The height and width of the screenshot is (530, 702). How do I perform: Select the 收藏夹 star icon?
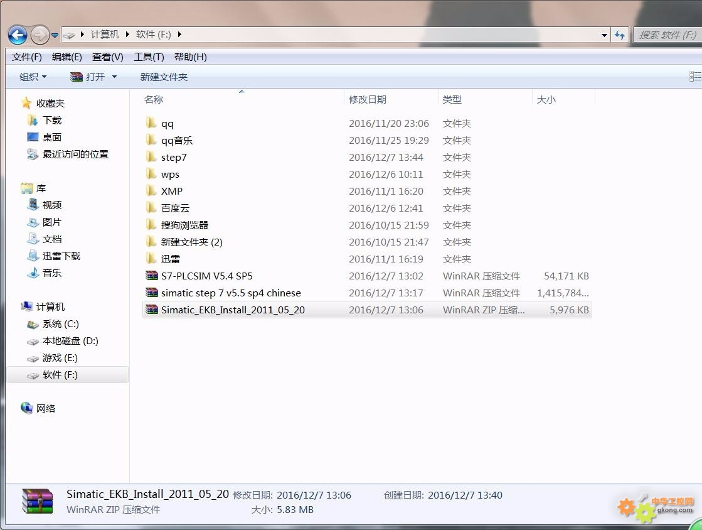[26, 104]
